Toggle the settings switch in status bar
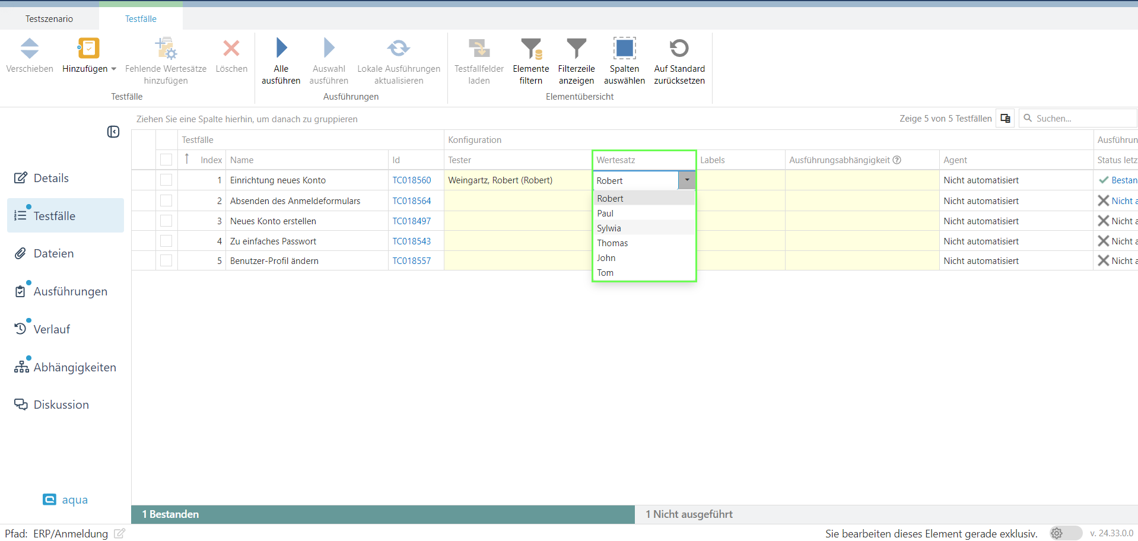This screenshot has height=541, width=1138. 1065,533
